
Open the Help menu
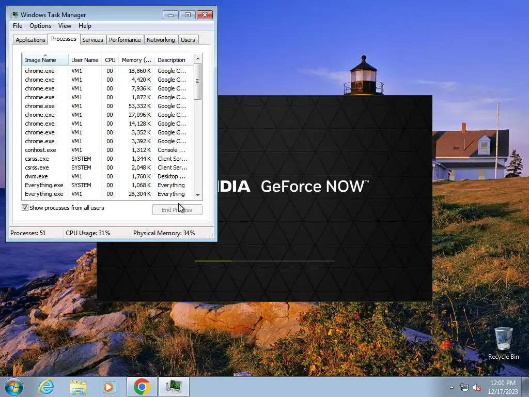(x=85, y=26)
